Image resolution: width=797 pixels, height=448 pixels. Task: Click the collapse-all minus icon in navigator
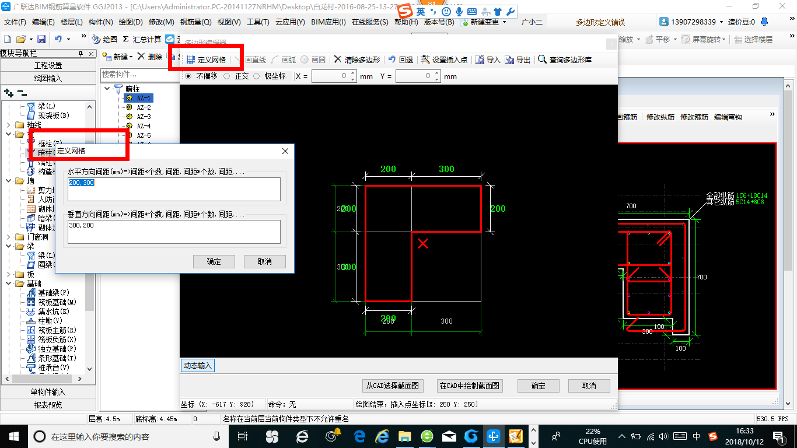point(22,92)
